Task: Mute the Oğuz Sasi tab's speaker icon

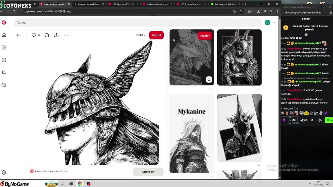Action: [133, 4]
